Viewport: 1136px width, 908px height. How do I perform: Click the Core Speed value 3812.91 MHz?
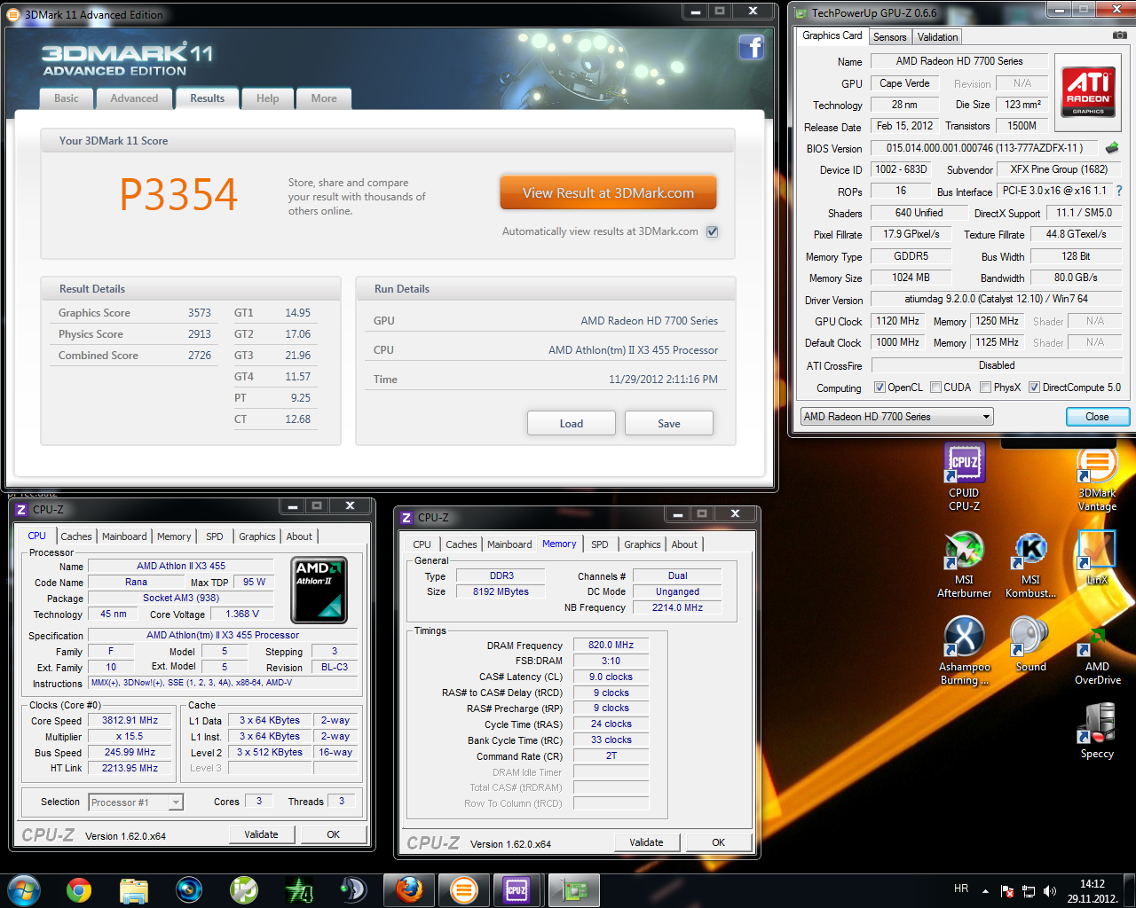tap(130, 721)
